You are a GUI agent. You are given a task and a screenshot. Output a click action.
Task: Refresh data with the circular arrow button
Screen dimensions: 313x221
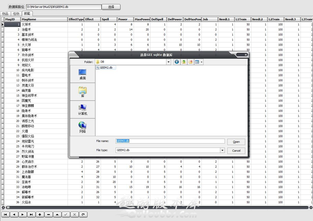tap(83, 214)
